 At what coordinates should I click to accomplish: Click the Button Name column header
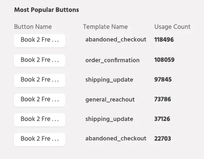[33, 27]
